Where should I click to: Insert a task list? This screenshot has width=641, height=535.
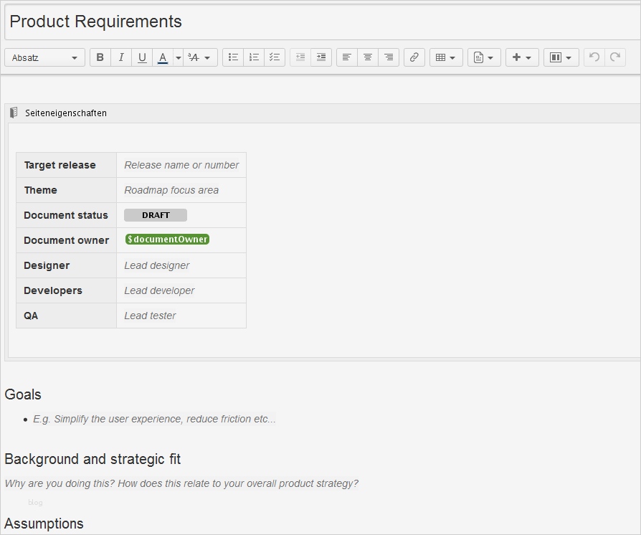click(275, 57)
